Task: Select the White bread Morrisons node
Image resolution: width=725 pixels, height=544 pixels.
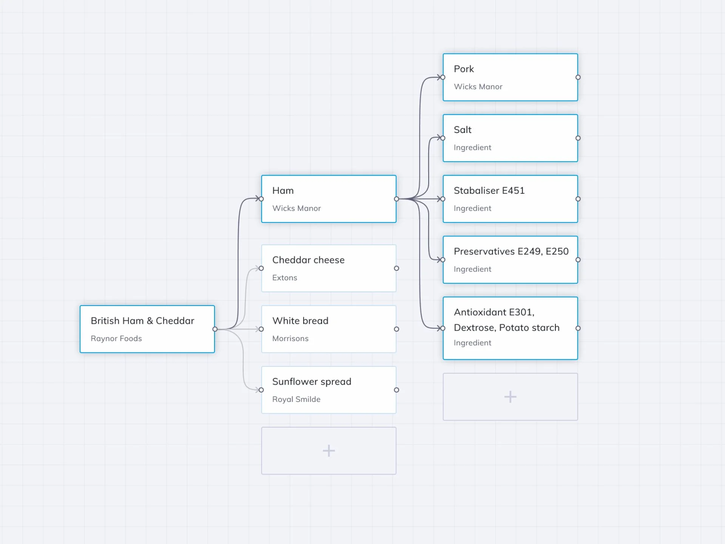Action: pos(329,329)
